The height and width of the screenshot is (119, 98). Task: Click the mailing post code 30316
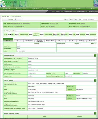pos(78,96)
